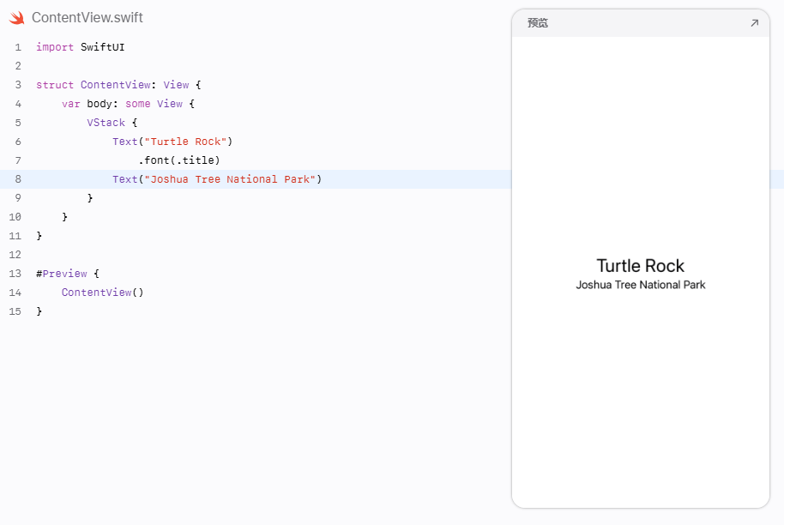This screenshot has width=796, height=525.
Task: Click ContentView() call on line 14
Action: pyautogui.click(x=103, y=293)
